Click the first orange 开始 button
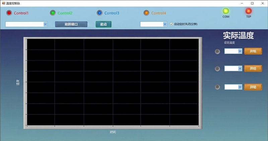 tap(253, 51)
